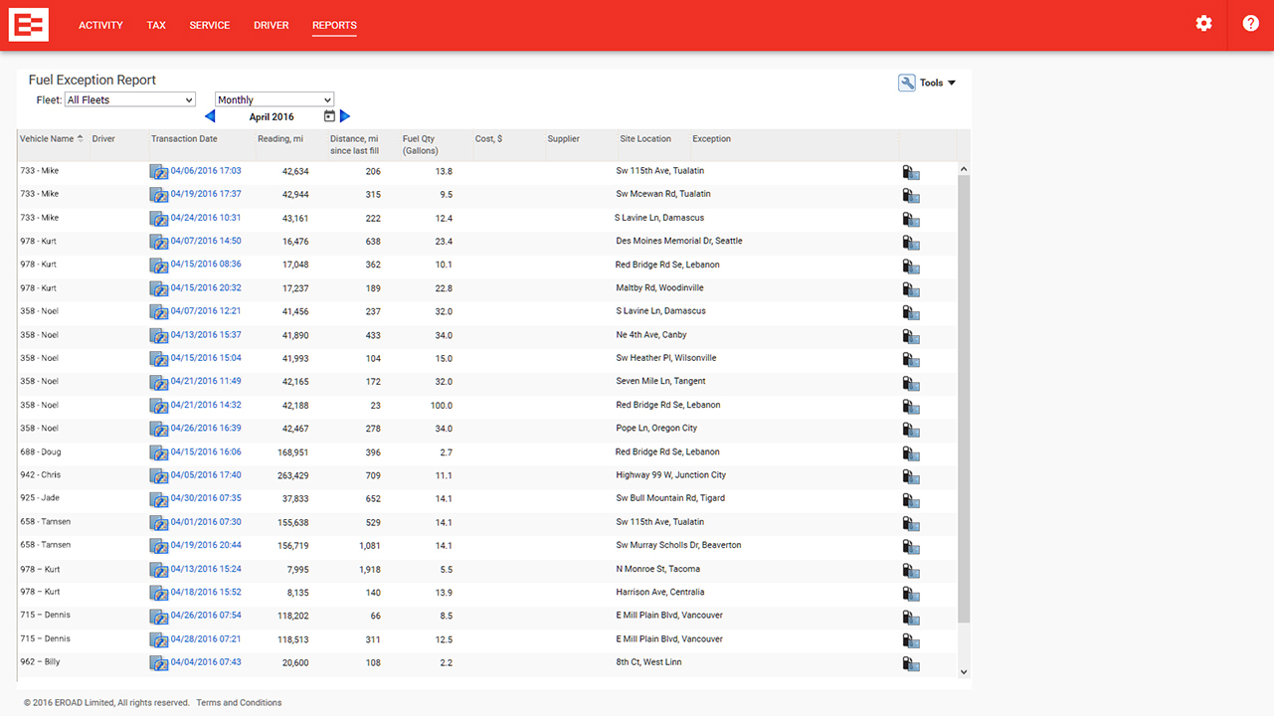The width and height of the screenshot is (1274, 716).
Task: Open the settings gear icon
Action: coord(1203,24)
